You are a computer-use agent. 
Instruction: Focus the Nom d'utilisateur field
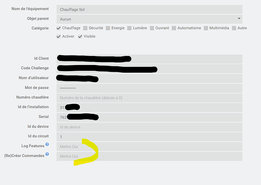[x=149, y=78]
